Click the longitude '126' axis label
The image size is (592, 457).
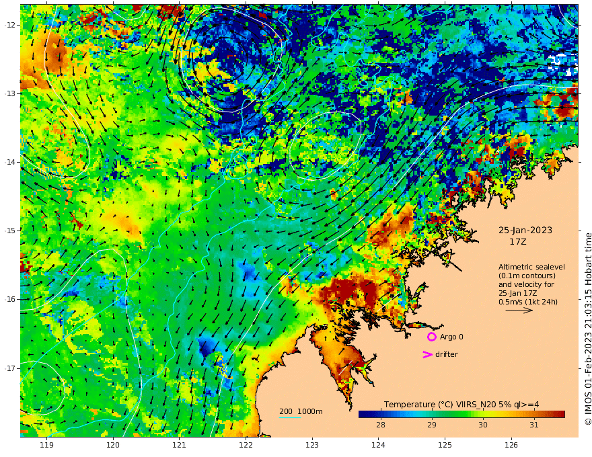point(511,446)
